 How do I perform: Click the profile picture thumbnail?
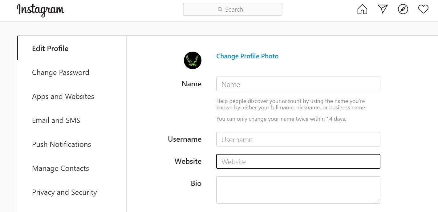193,60
